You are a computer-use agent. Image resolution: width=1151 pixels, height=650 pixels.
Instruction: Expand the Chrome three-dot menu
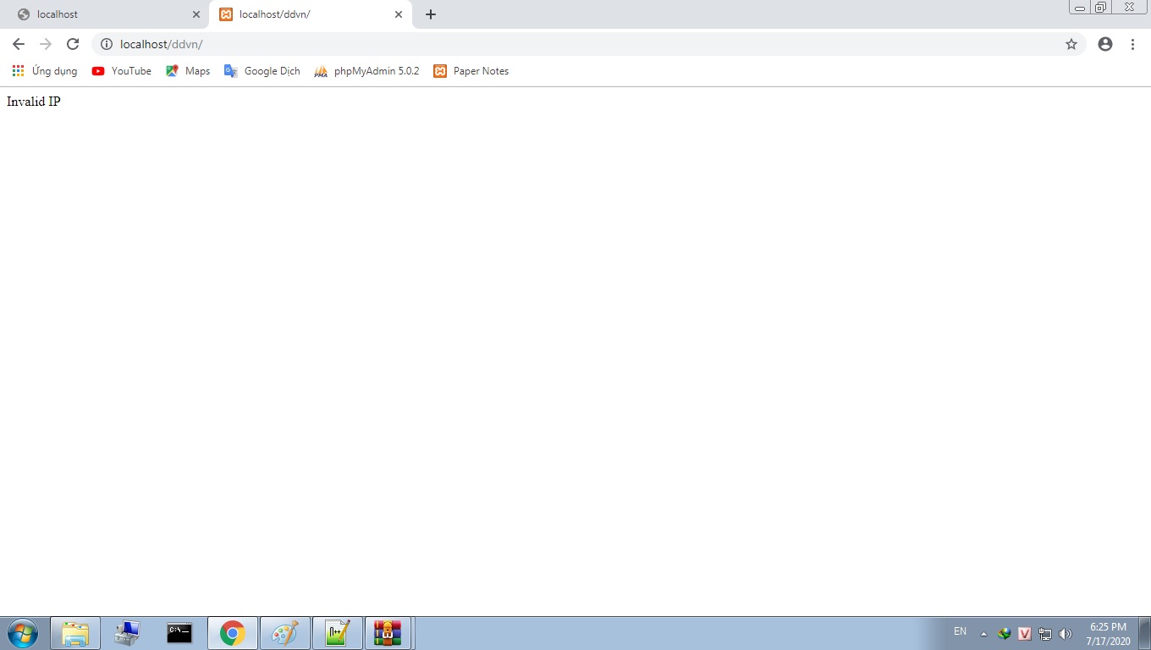1132,44
